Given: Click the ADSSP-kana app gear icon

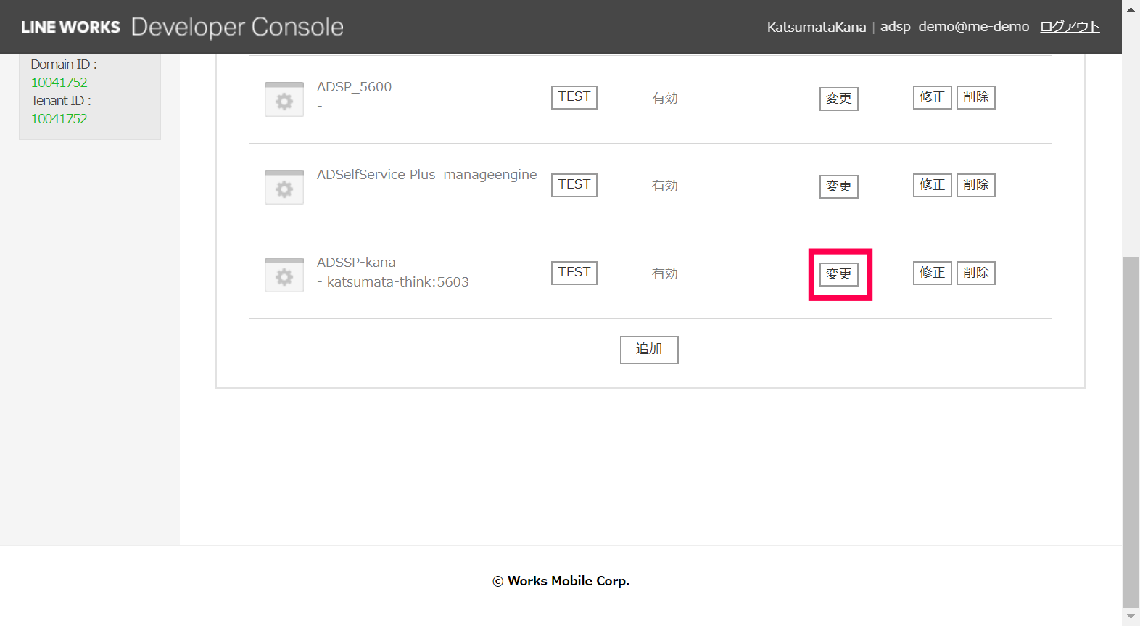Looking at the screenshot, I should pos(284,276).
